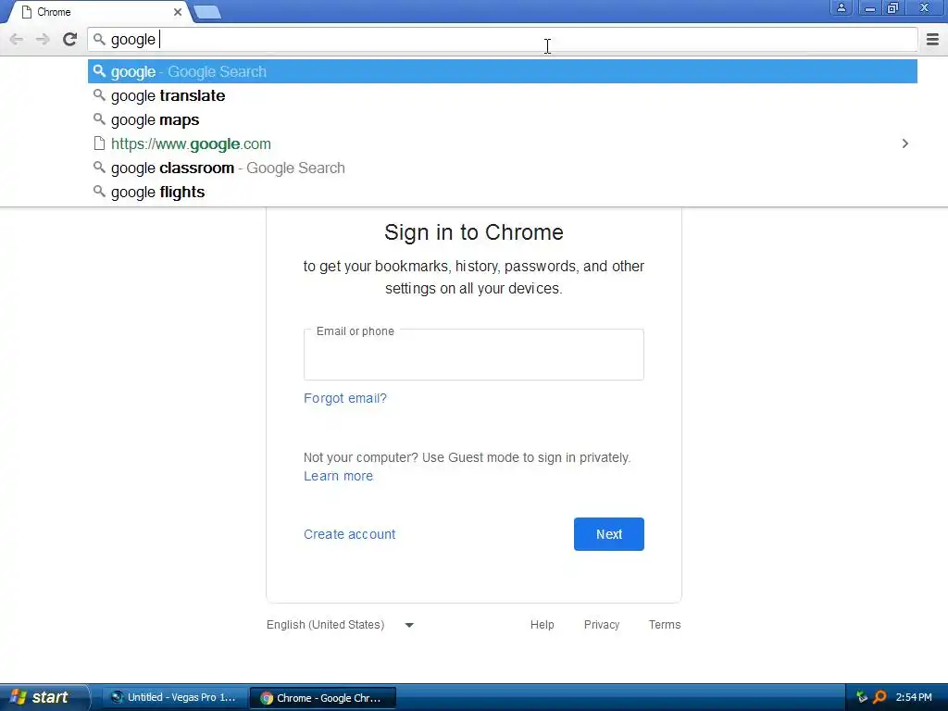Screen dimensions: 948x711
Task: Minimize the Chrome window
Action: 869,7
